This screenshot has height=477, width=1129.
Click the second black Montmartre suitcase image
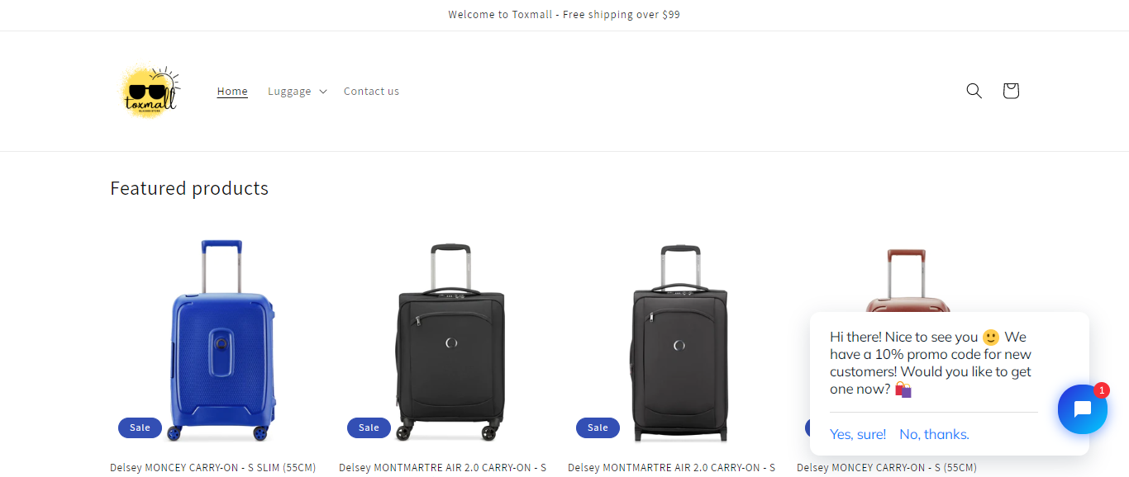pyautogui.click(x=450, y=338)
